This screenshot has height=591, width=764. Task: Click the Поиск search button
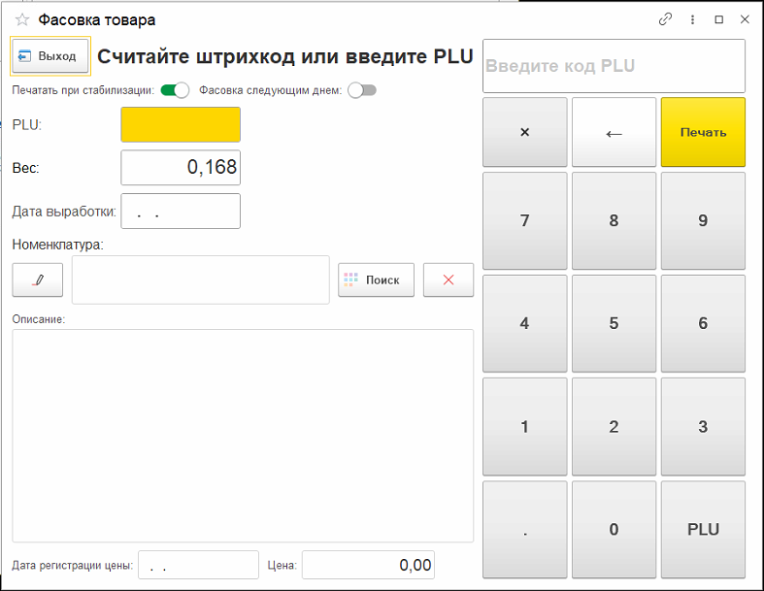coord(376,279)
